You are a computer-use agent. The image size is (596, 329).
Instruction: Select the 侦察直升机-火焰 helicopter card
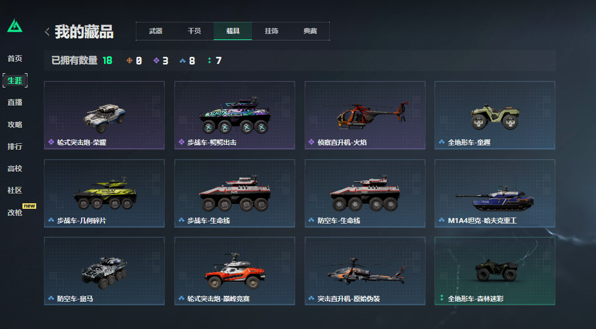pos(365,115)
